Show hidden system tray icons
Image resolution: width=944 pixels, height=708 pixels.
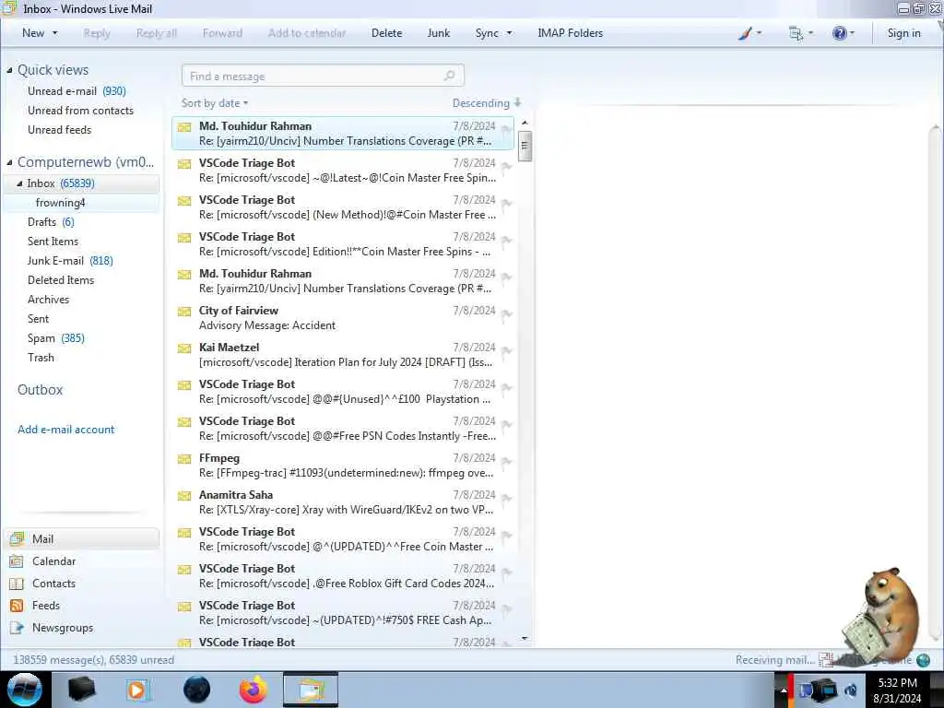784,690
